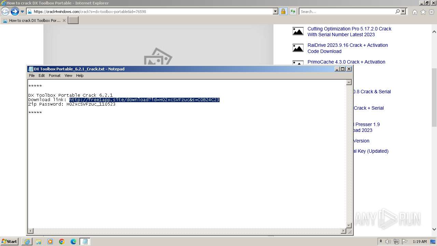
Task: Click the highlighted freeiapp.site download link text
Action: [x=144, y=100]
